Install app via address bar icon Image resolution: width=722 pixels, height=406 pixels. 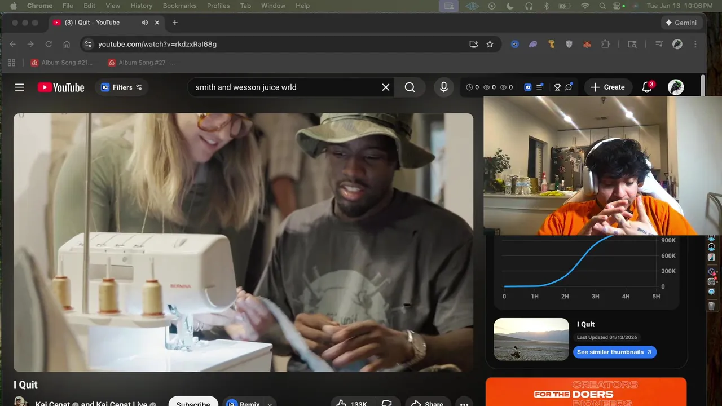[x=474, y=44]
